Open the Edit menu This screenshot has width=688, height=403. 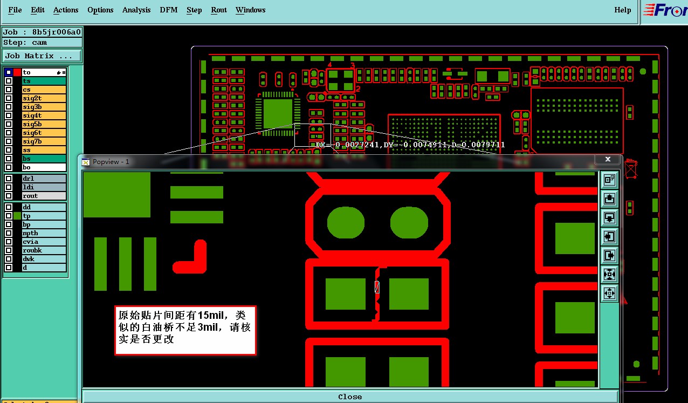38,10
